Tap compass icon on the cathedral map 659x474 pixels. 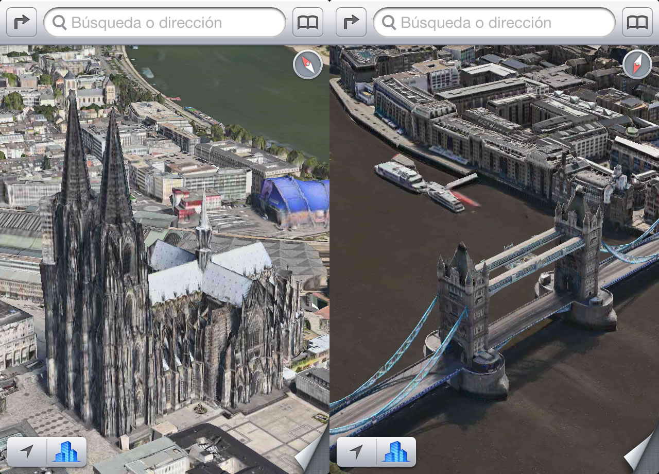pyautogui.click(x=308, y=65)
